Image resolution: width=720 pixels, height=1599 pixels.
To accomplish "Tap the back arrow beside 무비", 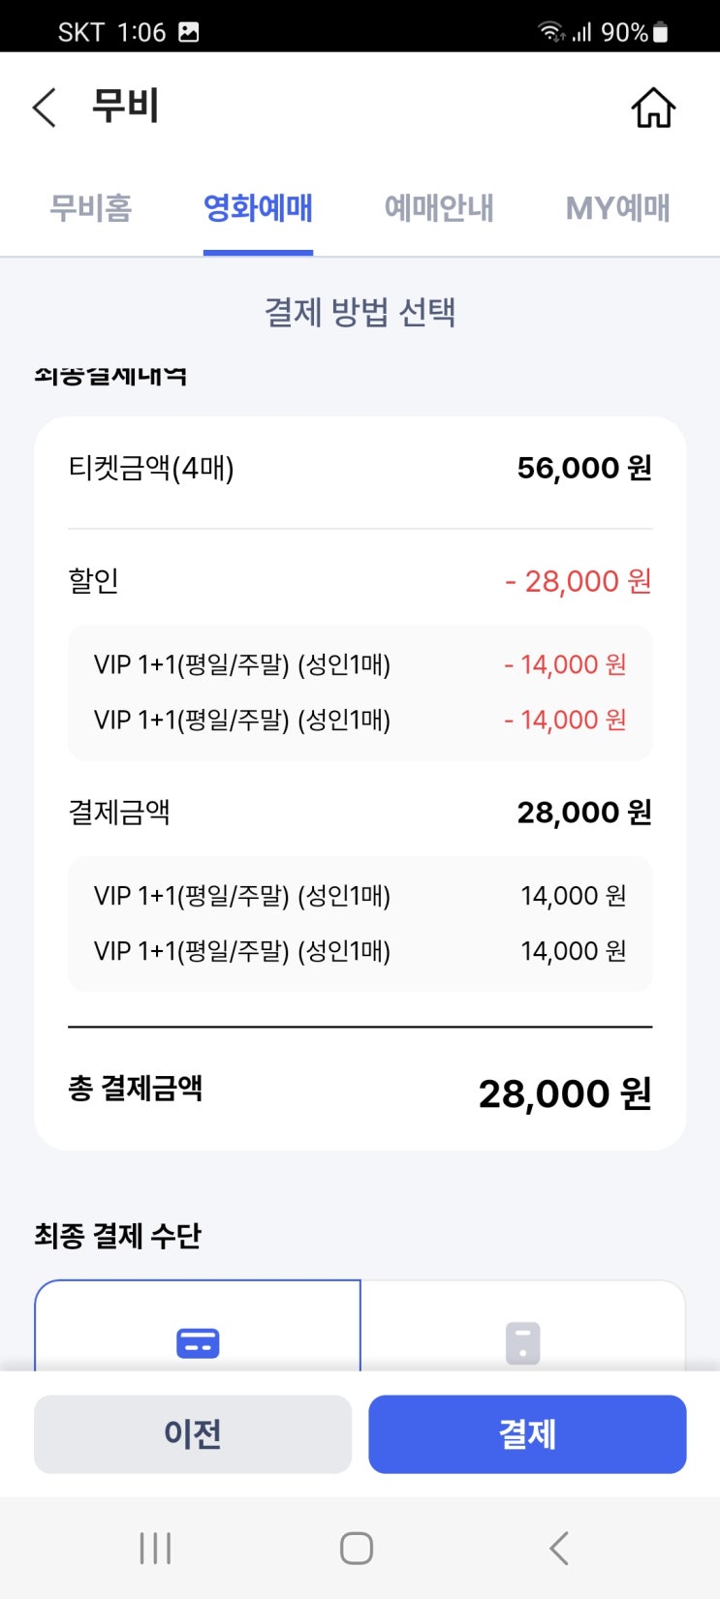I will [45, 107].
